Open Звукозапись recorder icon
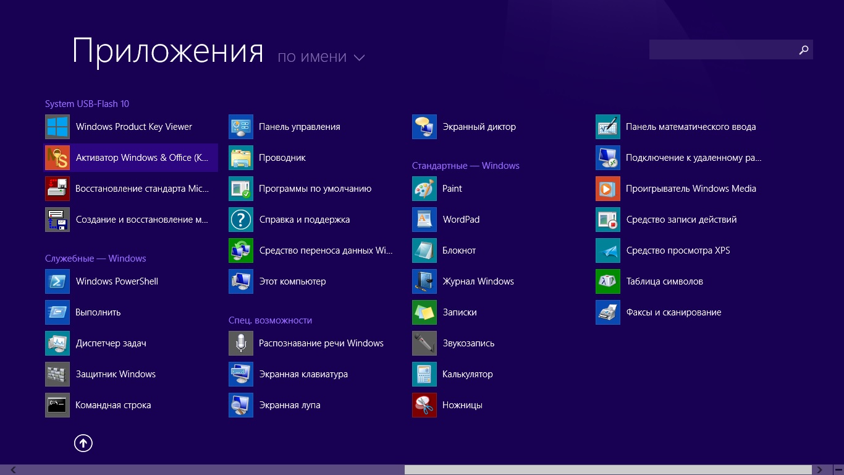The image size is (844, 475). pyautogui.click(x=424, y=343)
